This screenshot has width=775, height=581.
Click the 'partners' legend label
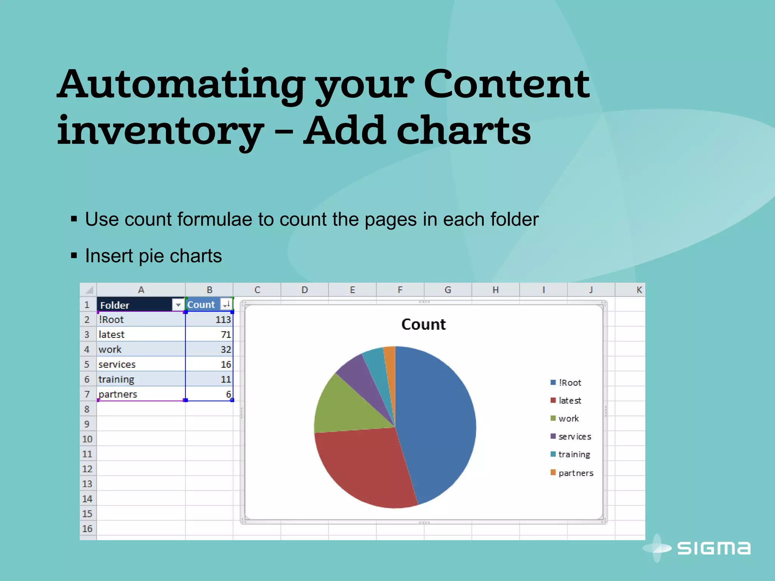coord(576,473)
